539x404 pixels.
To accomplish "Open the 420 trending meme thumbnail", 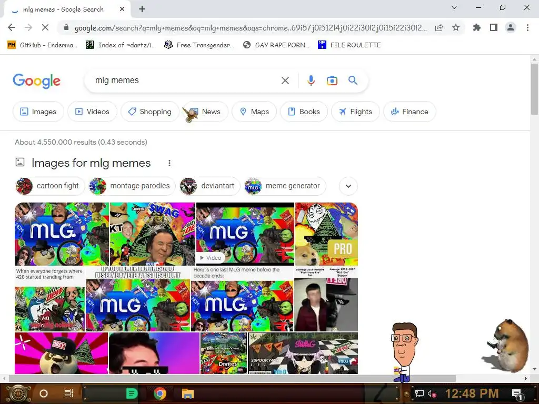I will (49, 299).
